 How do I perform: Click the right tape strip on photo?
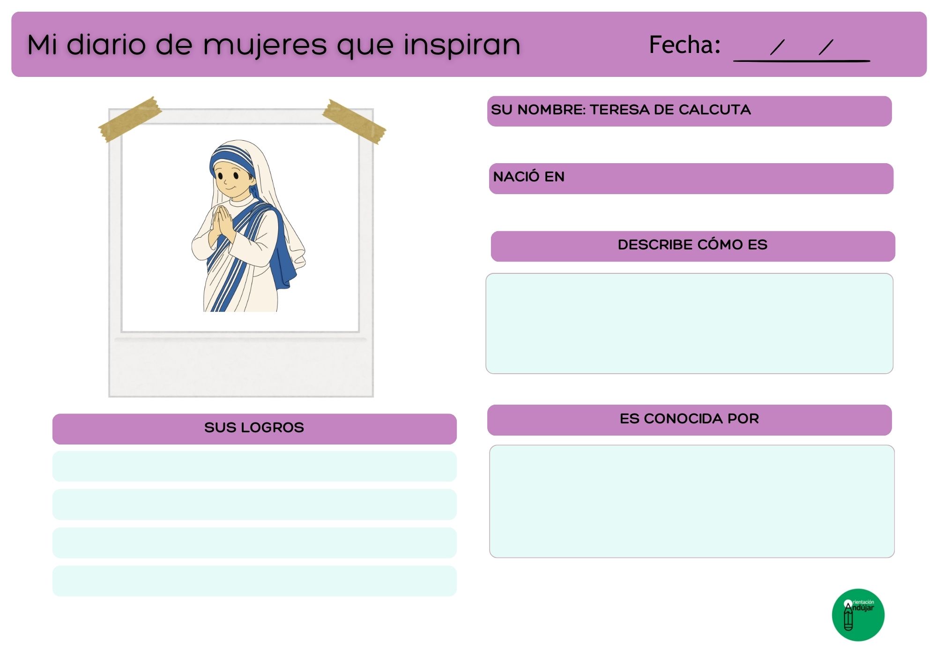pos(354,121)
